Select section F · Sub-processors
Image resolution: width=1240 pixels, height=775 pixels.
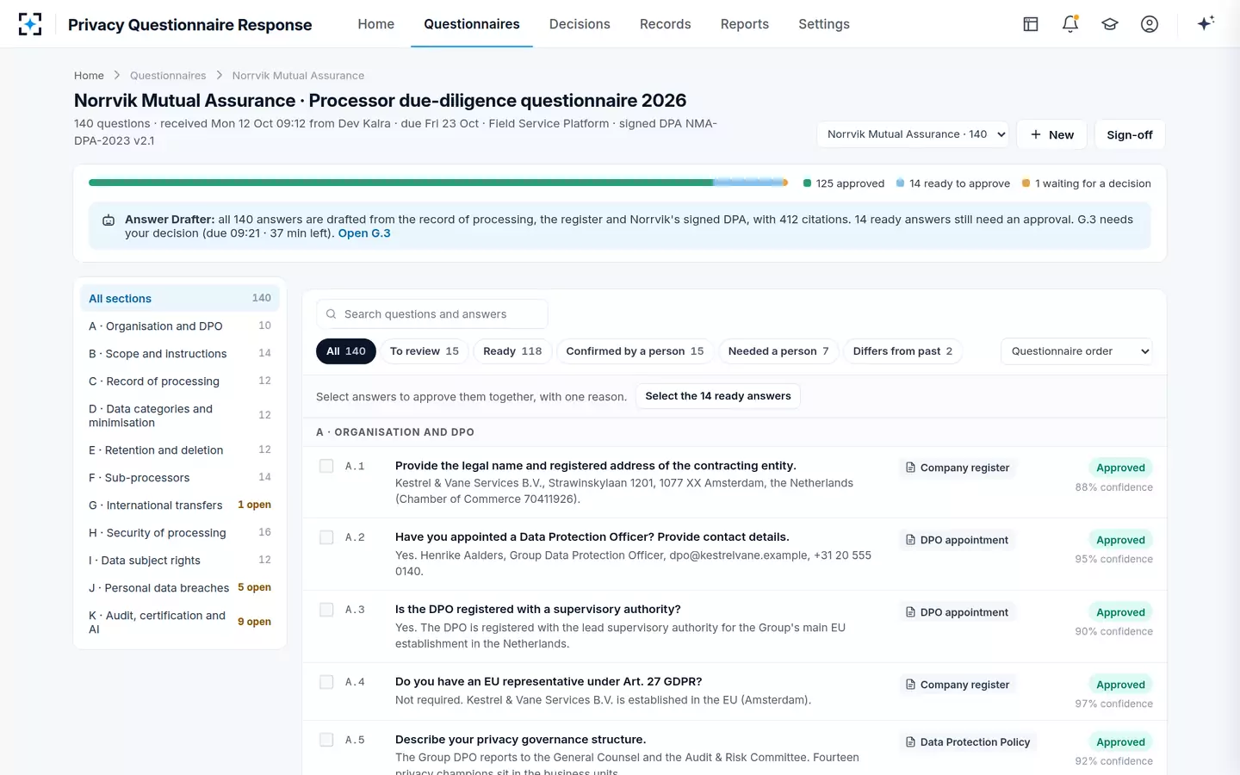coord(180,478)
